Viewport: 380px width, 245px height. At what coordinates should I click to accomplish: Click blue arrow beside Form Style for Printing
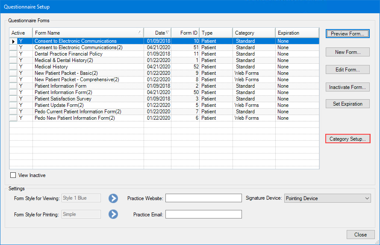(x=113, y=214)
